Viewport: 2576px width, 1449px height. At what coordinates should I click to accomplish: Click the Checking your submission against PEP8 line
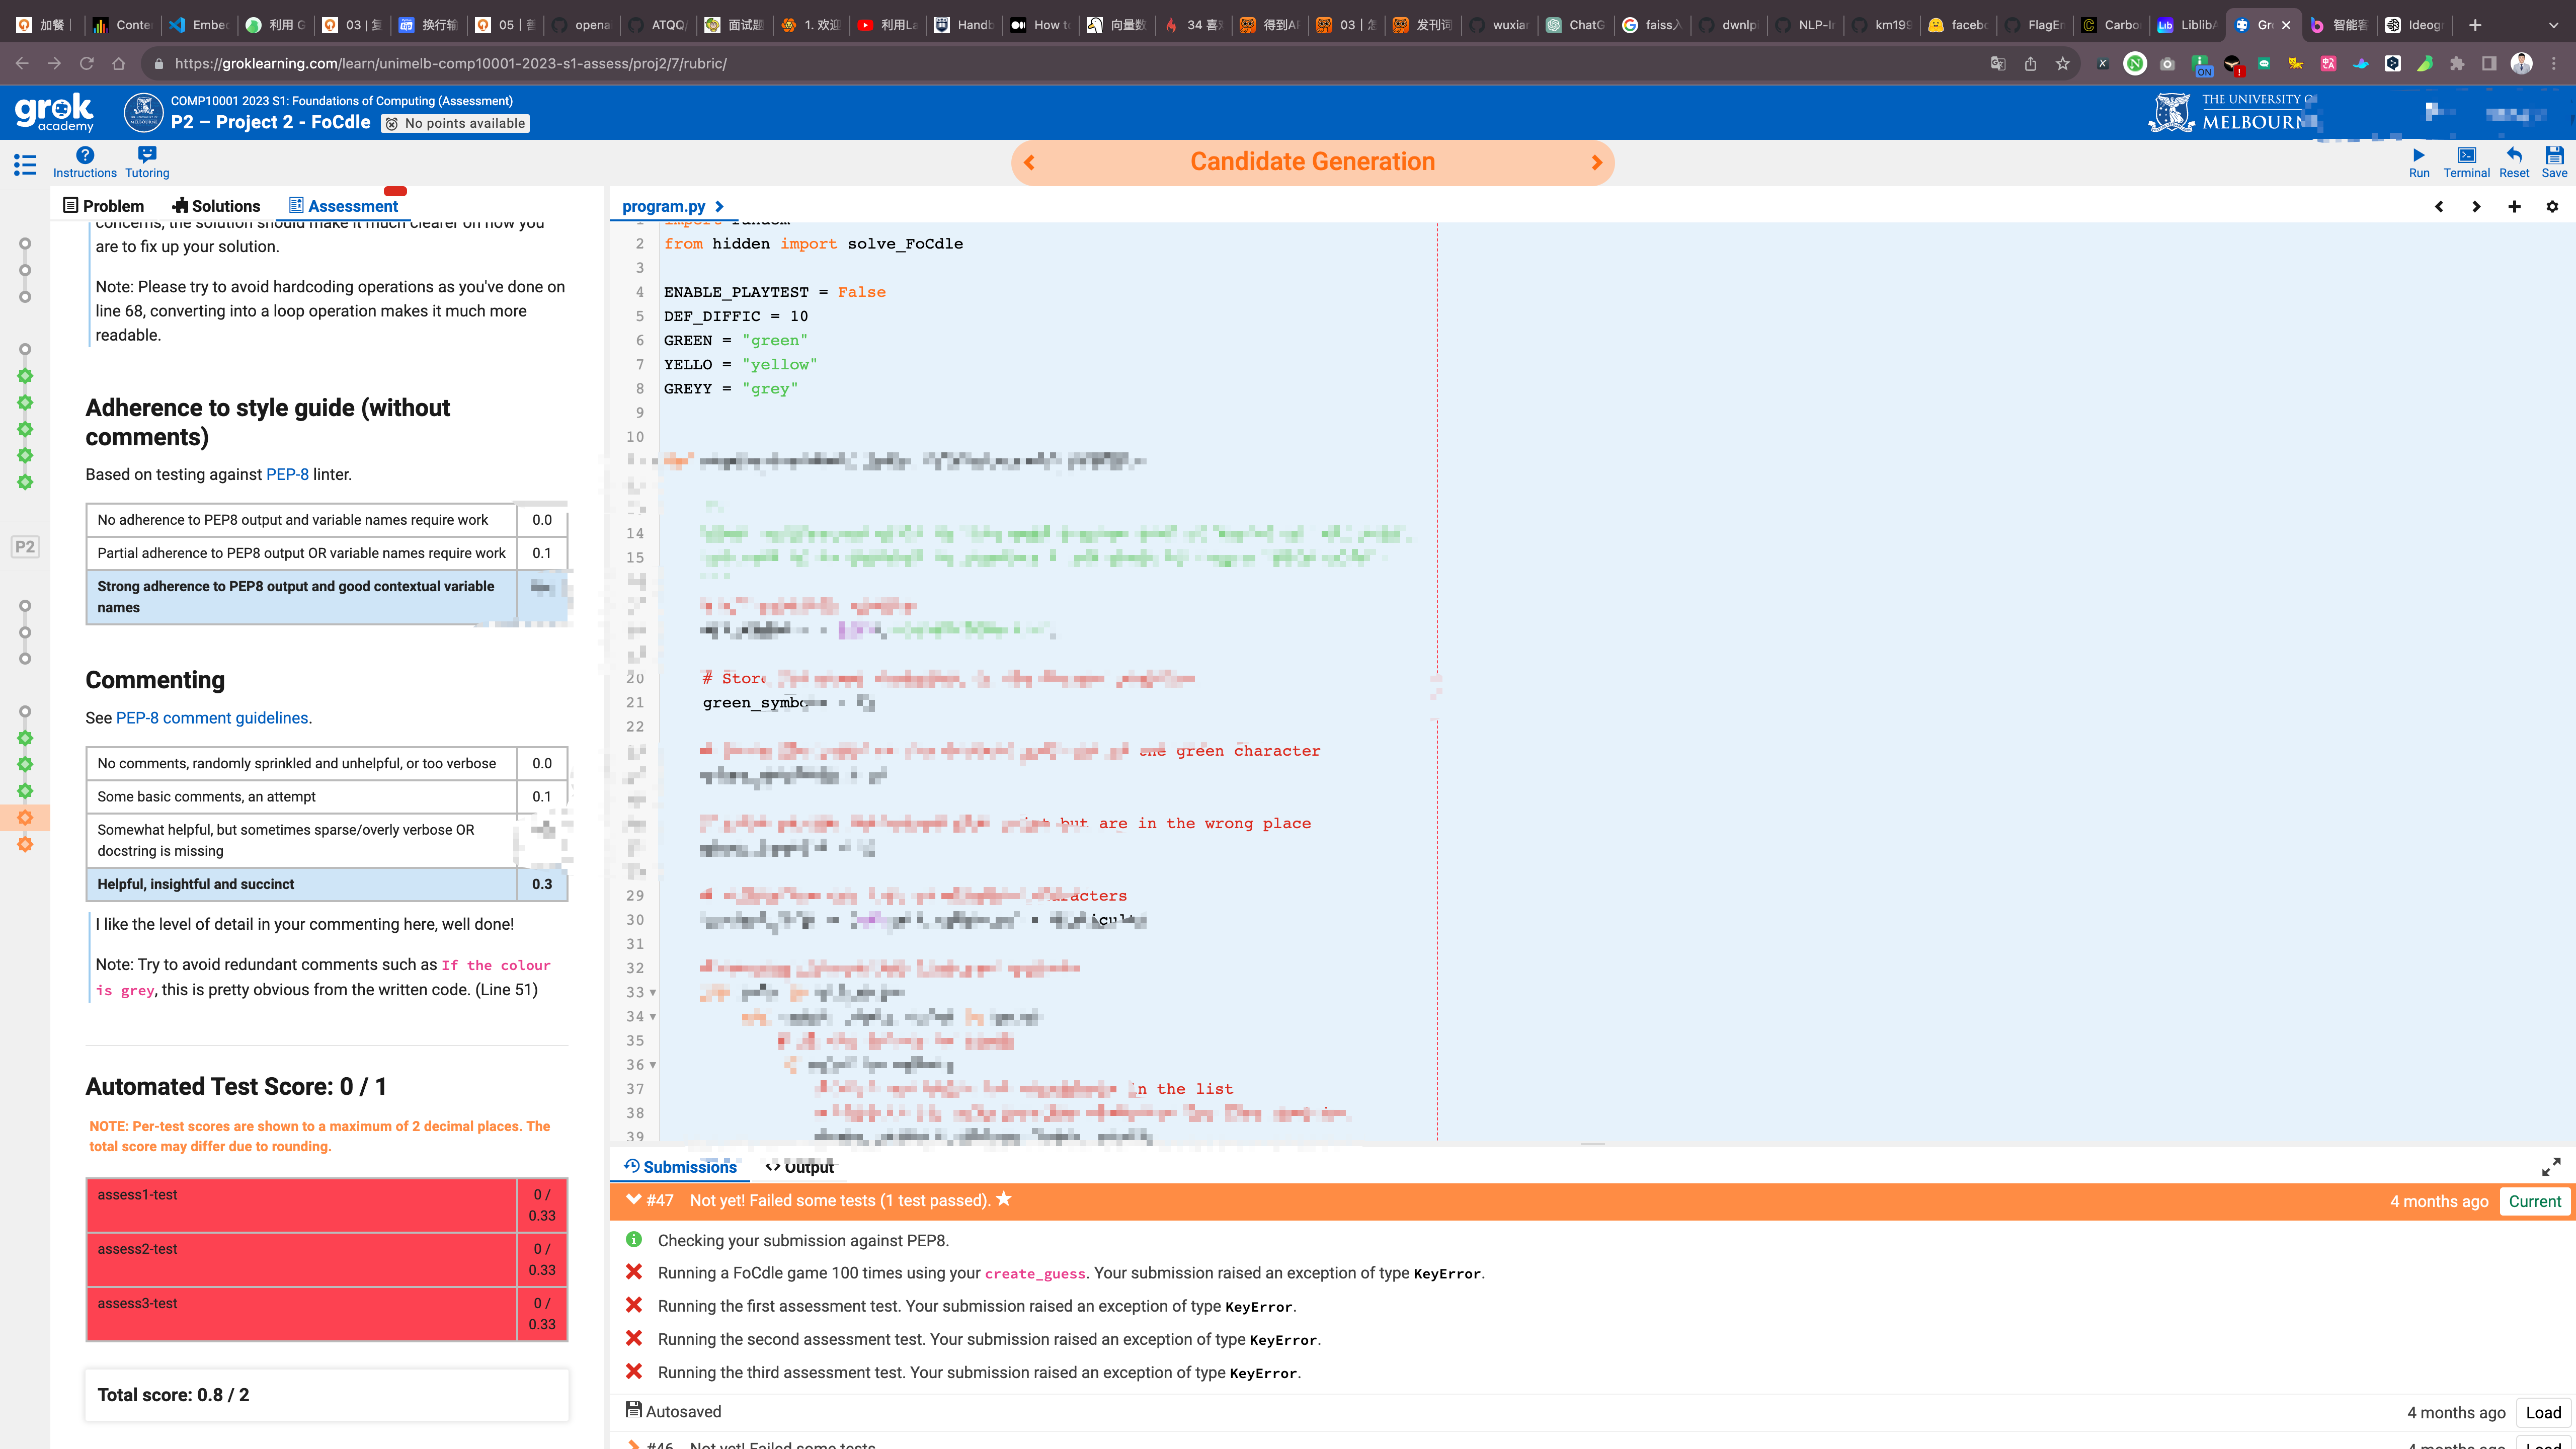(803, 1240)
